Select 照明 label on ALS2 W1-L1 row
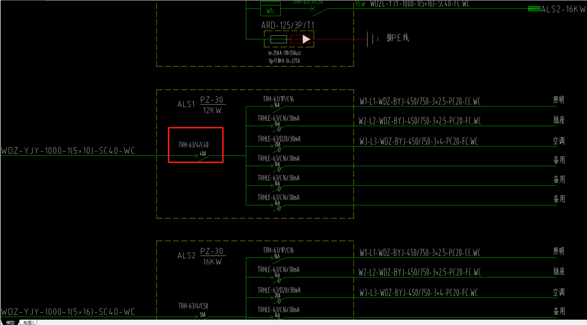The height and width of the screenshot is (325, 587). [559, 252]
